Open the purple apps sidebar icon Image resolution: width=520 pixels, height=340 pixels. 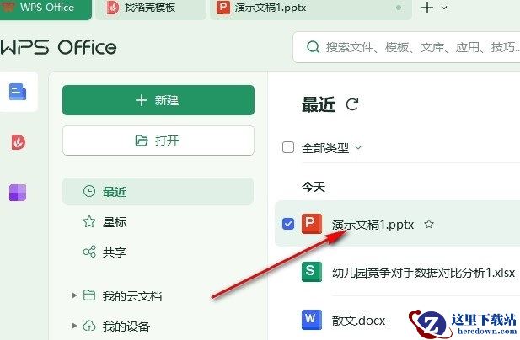click(x=18, y=193)
